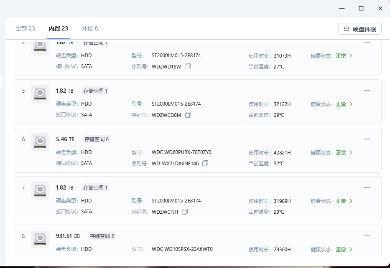Screen dimensions: 390x268
Task: Click the hard drive icon in 硬盘休眠 button
Action: coord(347,29)
